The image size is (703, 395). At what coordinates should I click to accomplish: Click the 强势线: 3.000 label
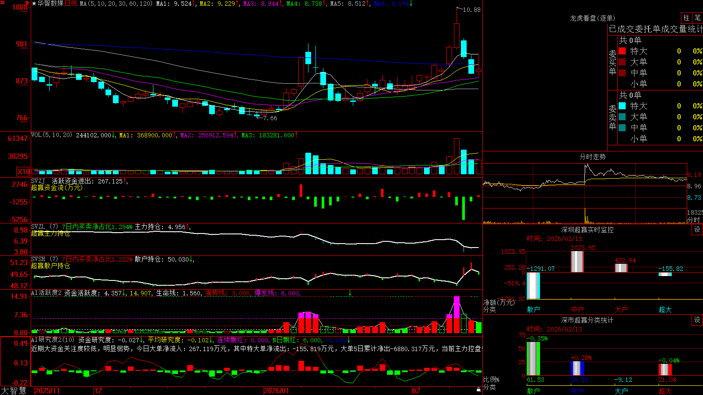(228, 293)
